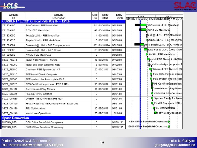Screen dimensions: 197x148
Task: Select 'PPS Certification process: FEE & NEH' cell
Action: click(58, 84)
